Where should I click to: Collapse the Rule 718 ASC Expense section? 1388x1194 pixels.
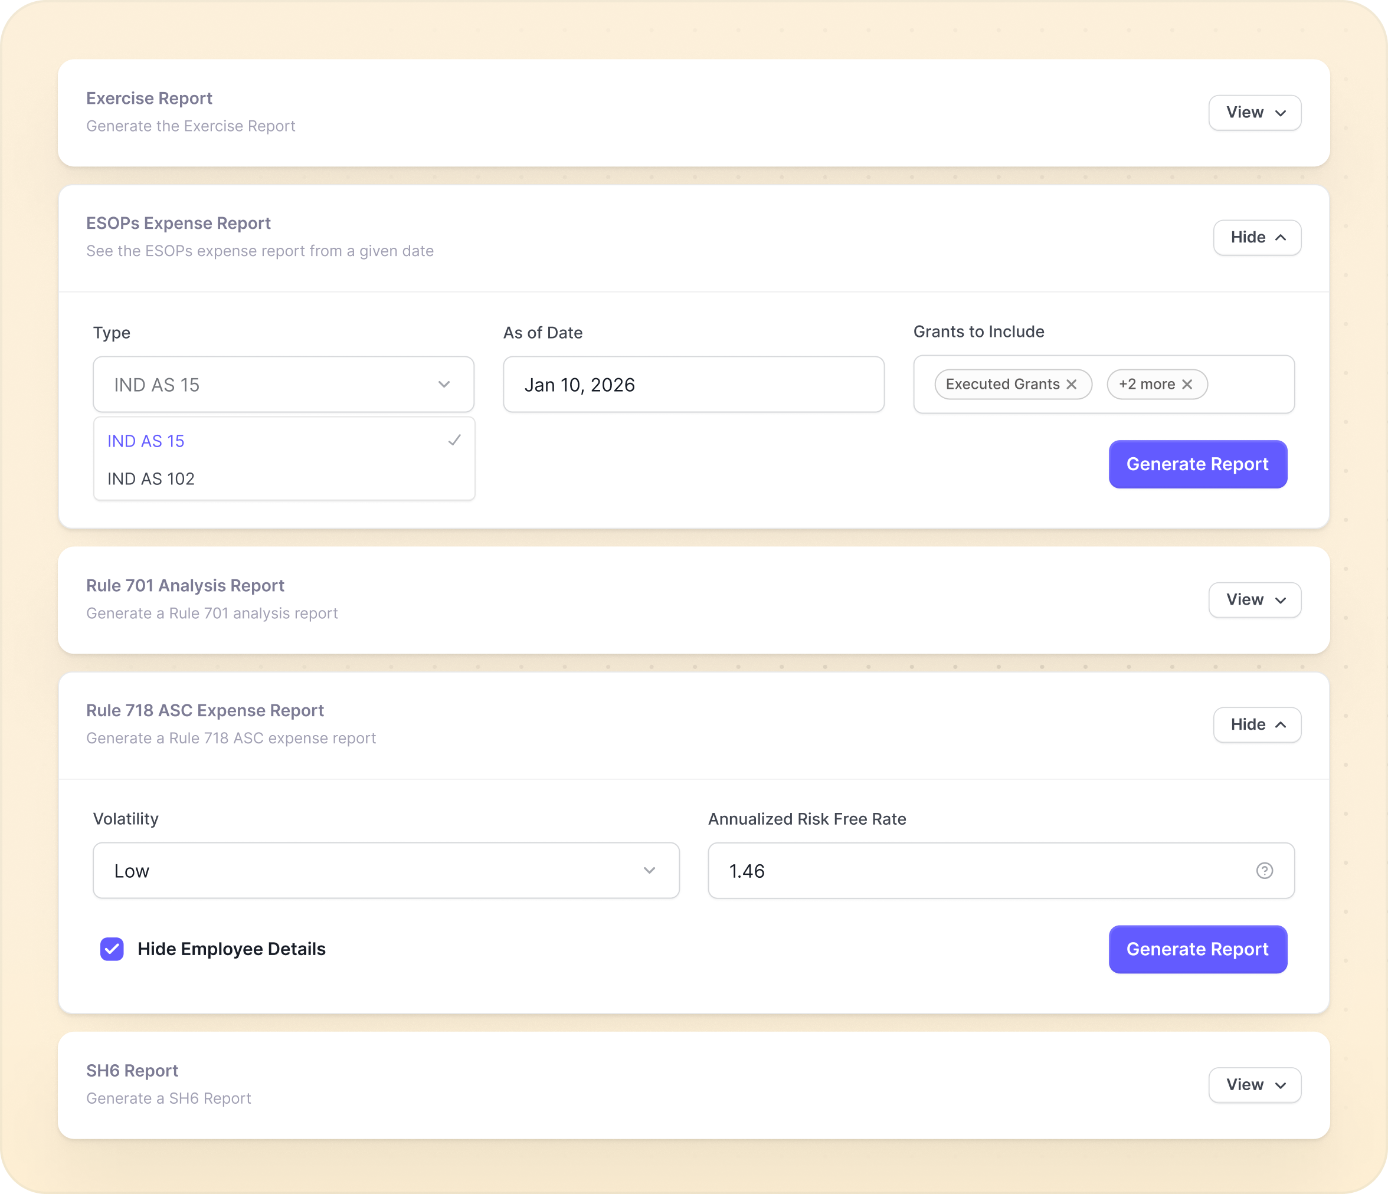[1257, 724]
